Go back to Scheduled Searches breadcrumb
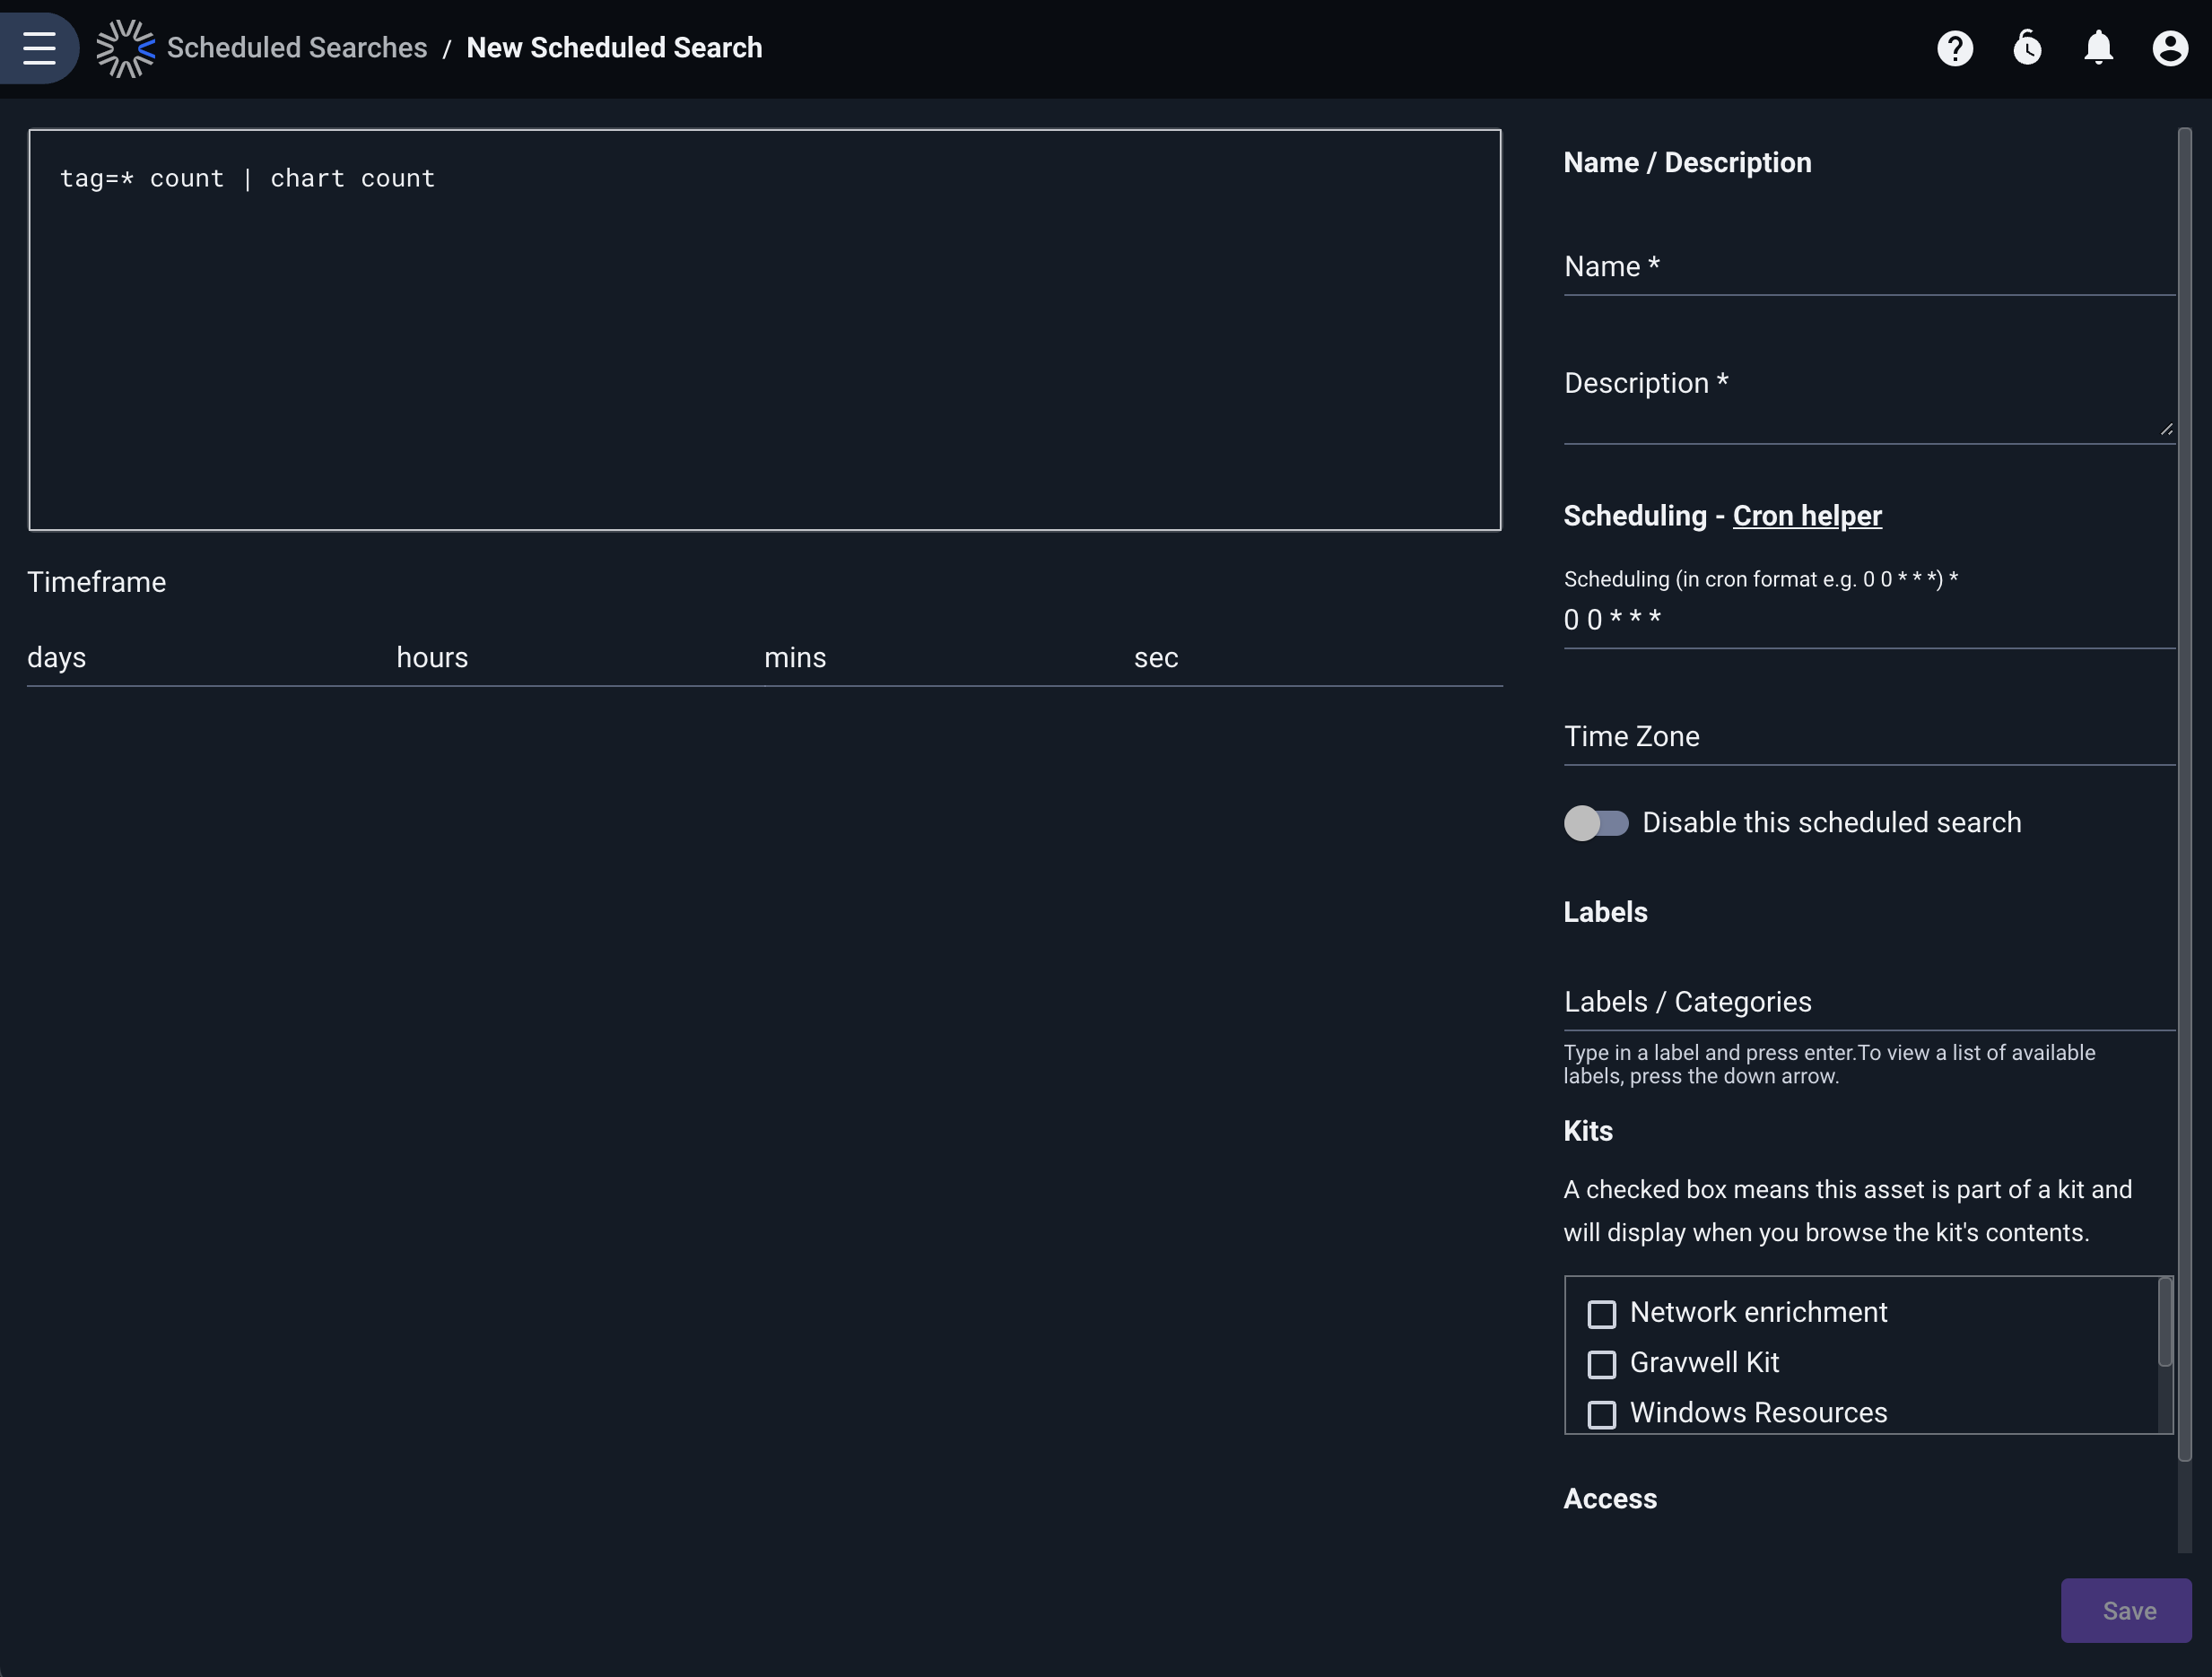This screenshot has height=1677, width=2212. (297, 48)
